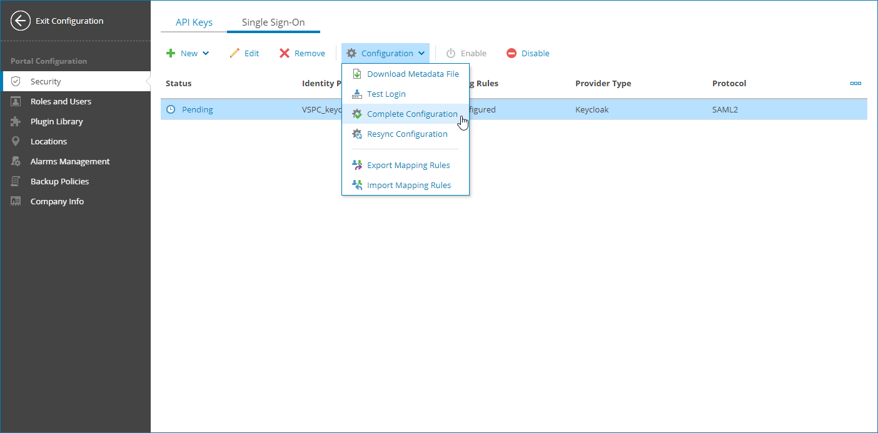Click the green plus New icon
The image size is (878, 433).
[169, 53]
